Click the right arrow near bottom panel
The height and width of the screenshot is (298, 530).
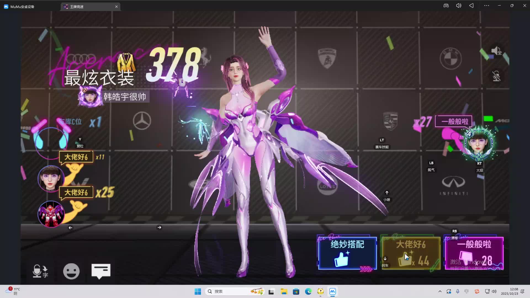click(159, 227)
